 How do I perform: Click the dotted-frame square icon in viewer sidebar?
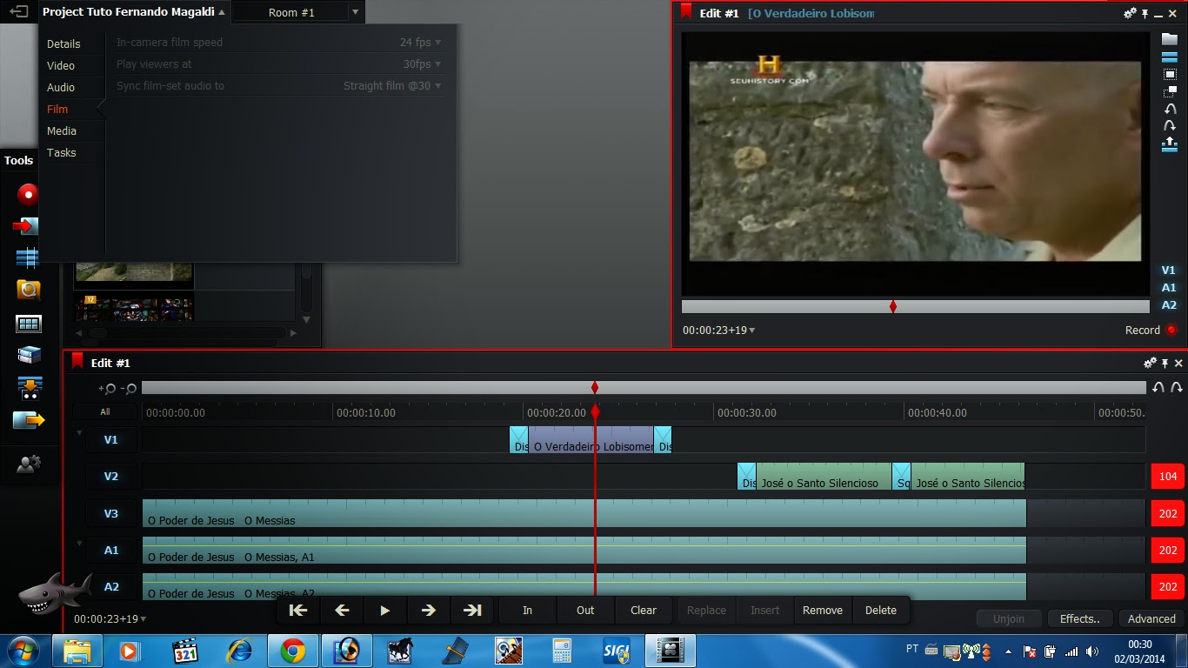(1170, 75)
